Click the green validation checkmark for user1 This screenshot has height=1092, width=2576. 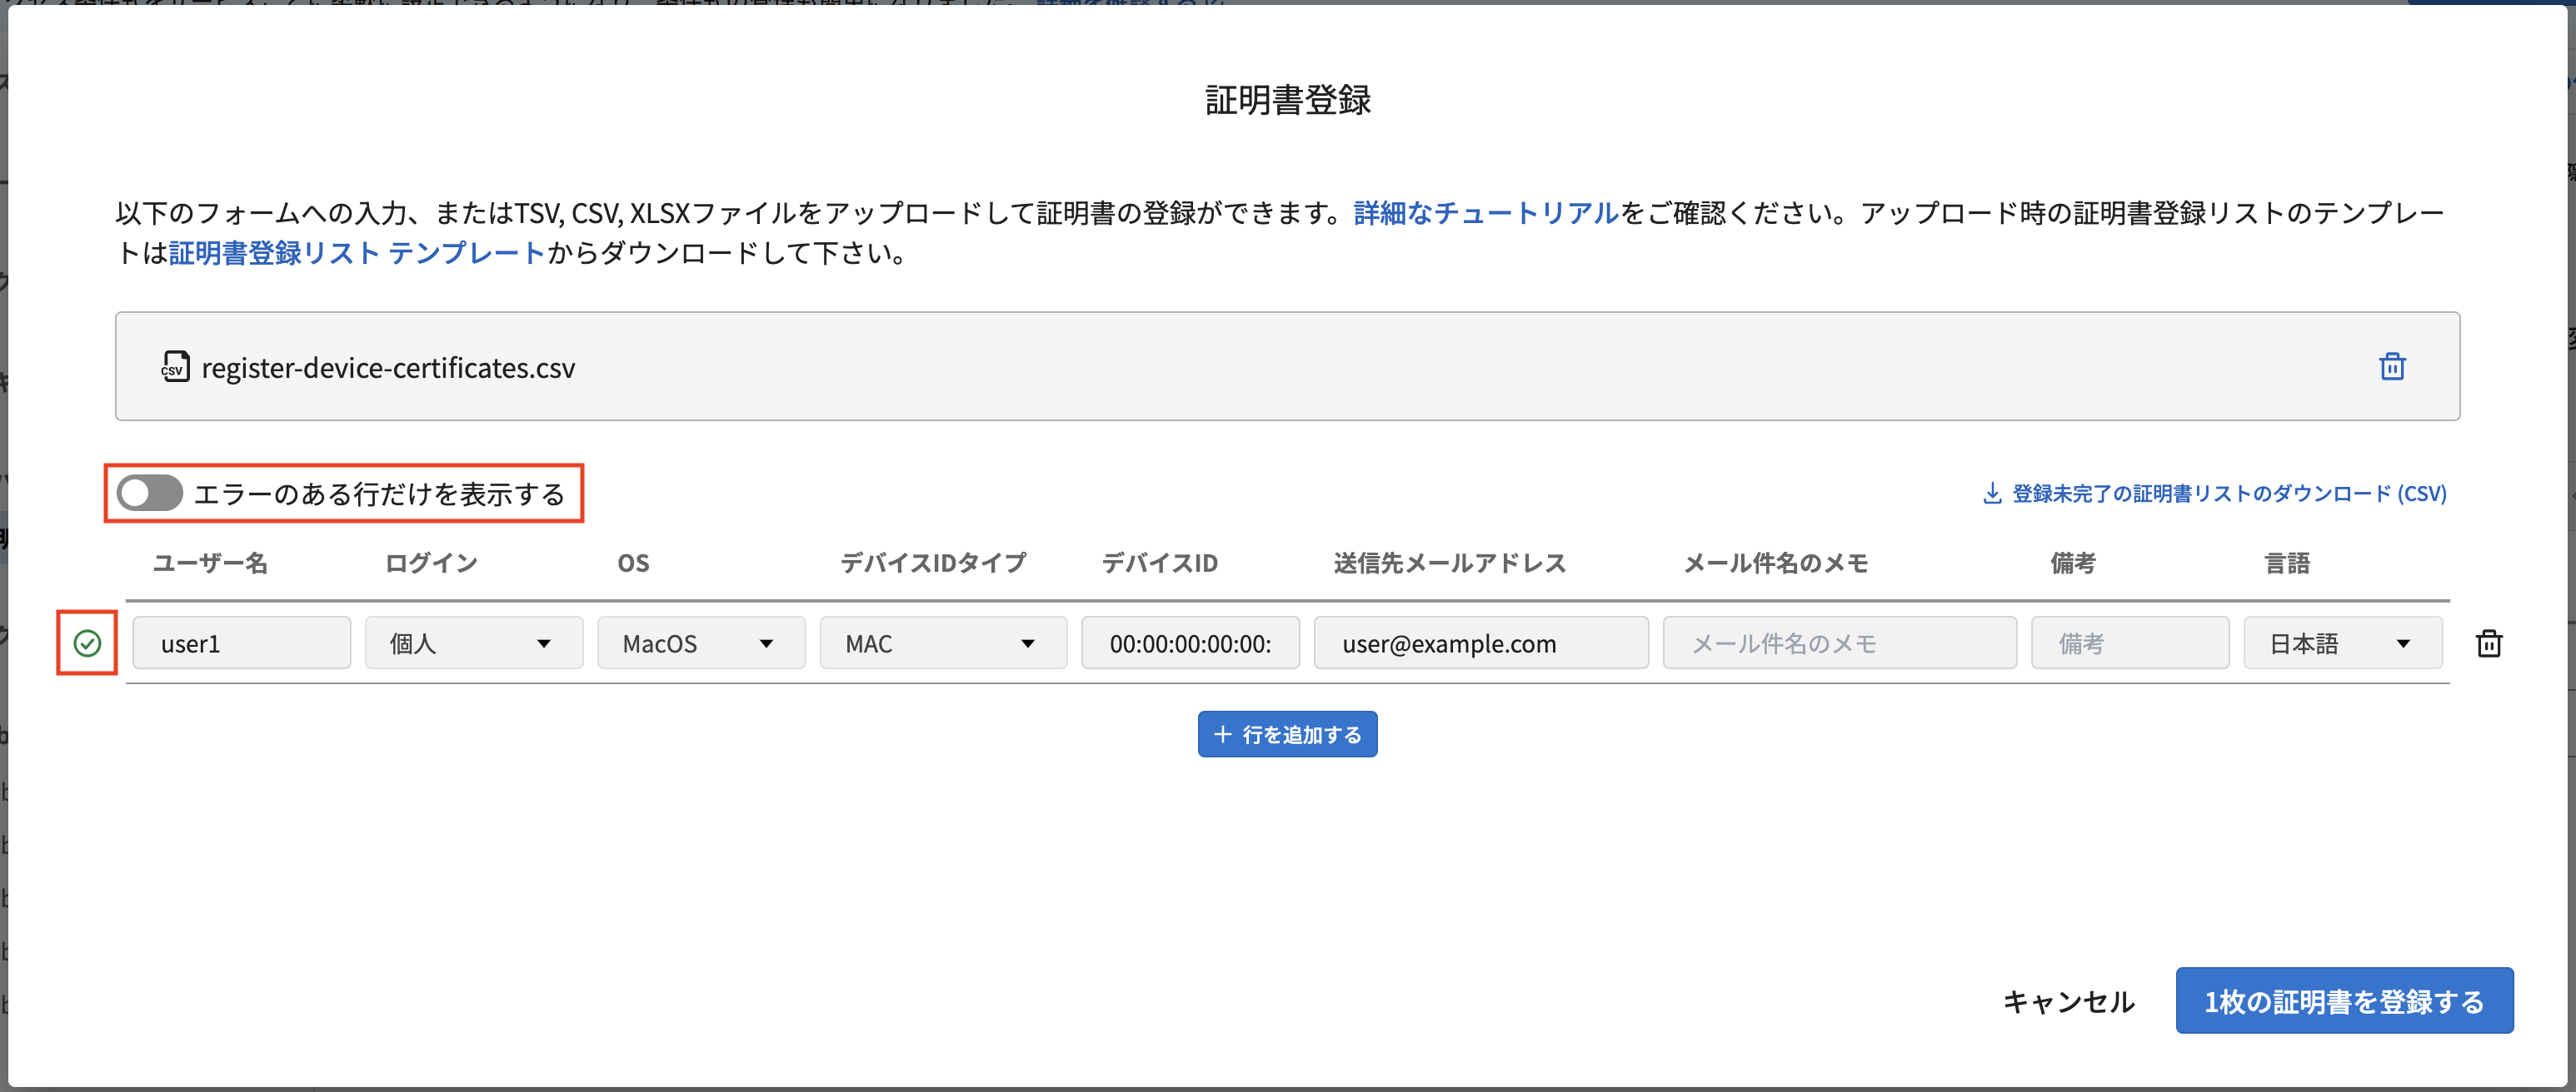point(87,643)
